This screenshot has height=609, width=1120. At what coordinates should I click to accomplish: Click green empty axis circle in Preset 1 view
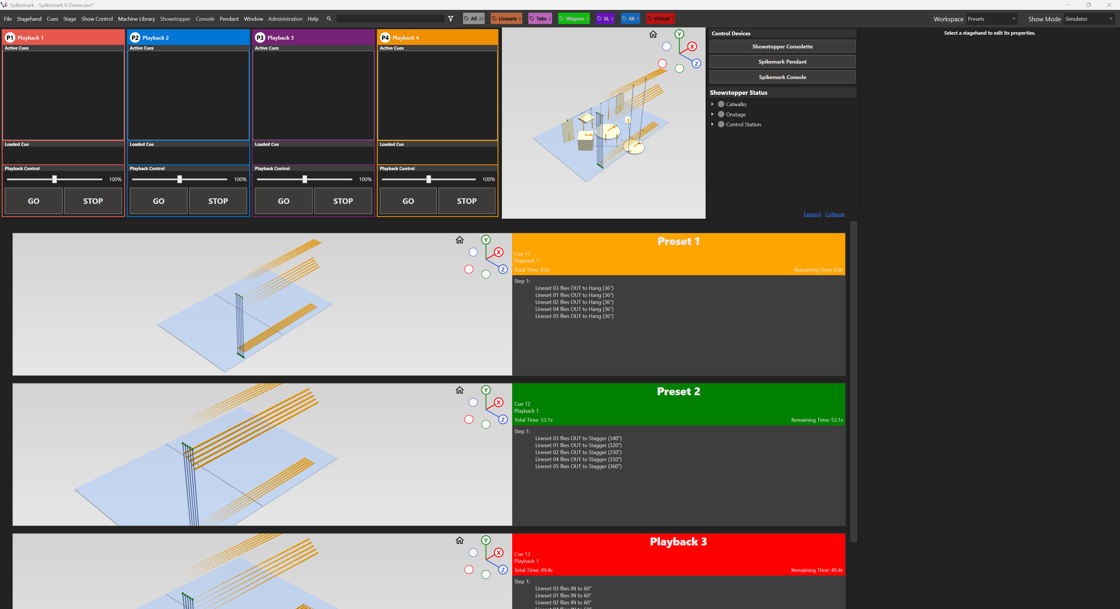[486, 274]
